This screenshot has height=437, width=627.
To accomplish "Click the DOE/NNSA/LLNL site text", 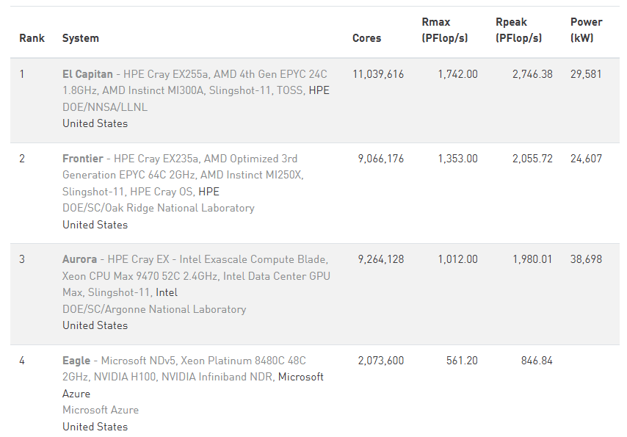I will tap(105, 107).
